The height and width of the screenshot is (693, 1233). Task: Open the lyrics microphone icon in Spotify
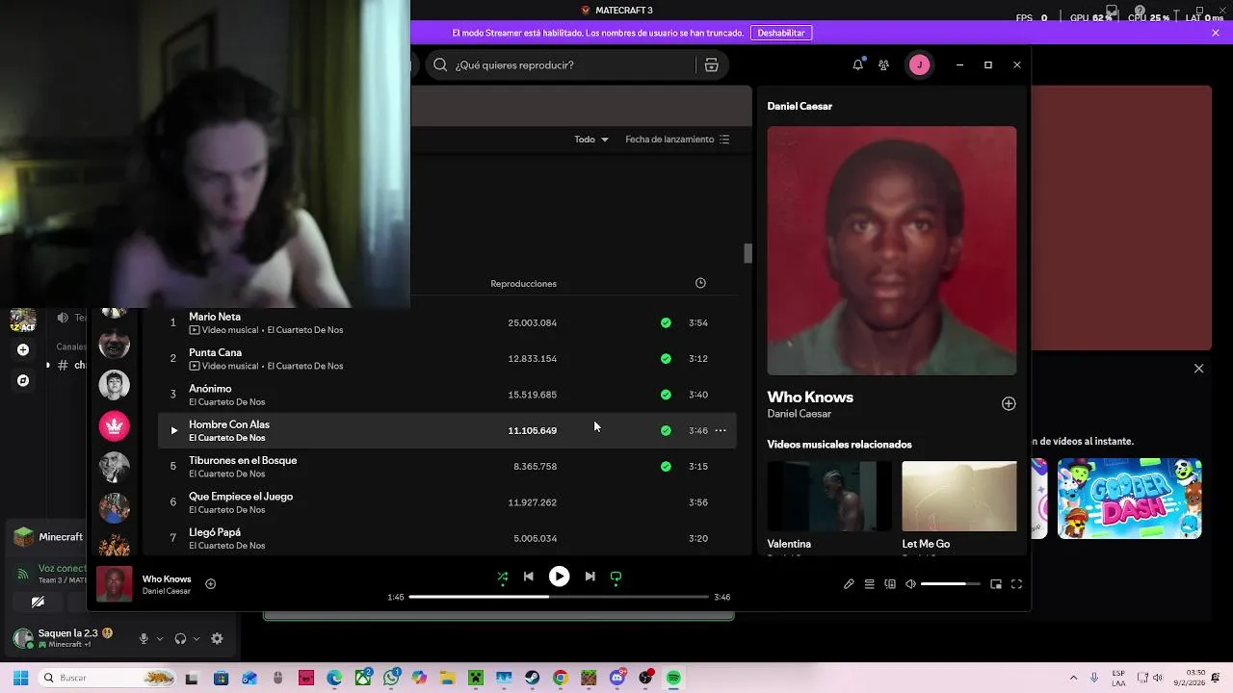tap(849, 584)
